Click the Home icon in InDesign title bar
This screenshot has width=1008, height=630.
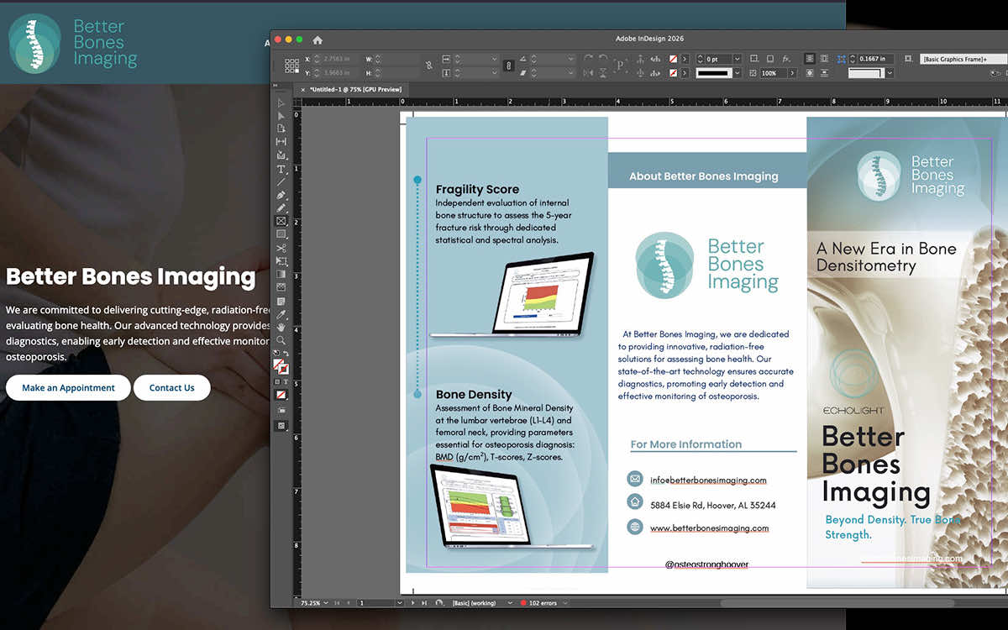pos(318,39)
